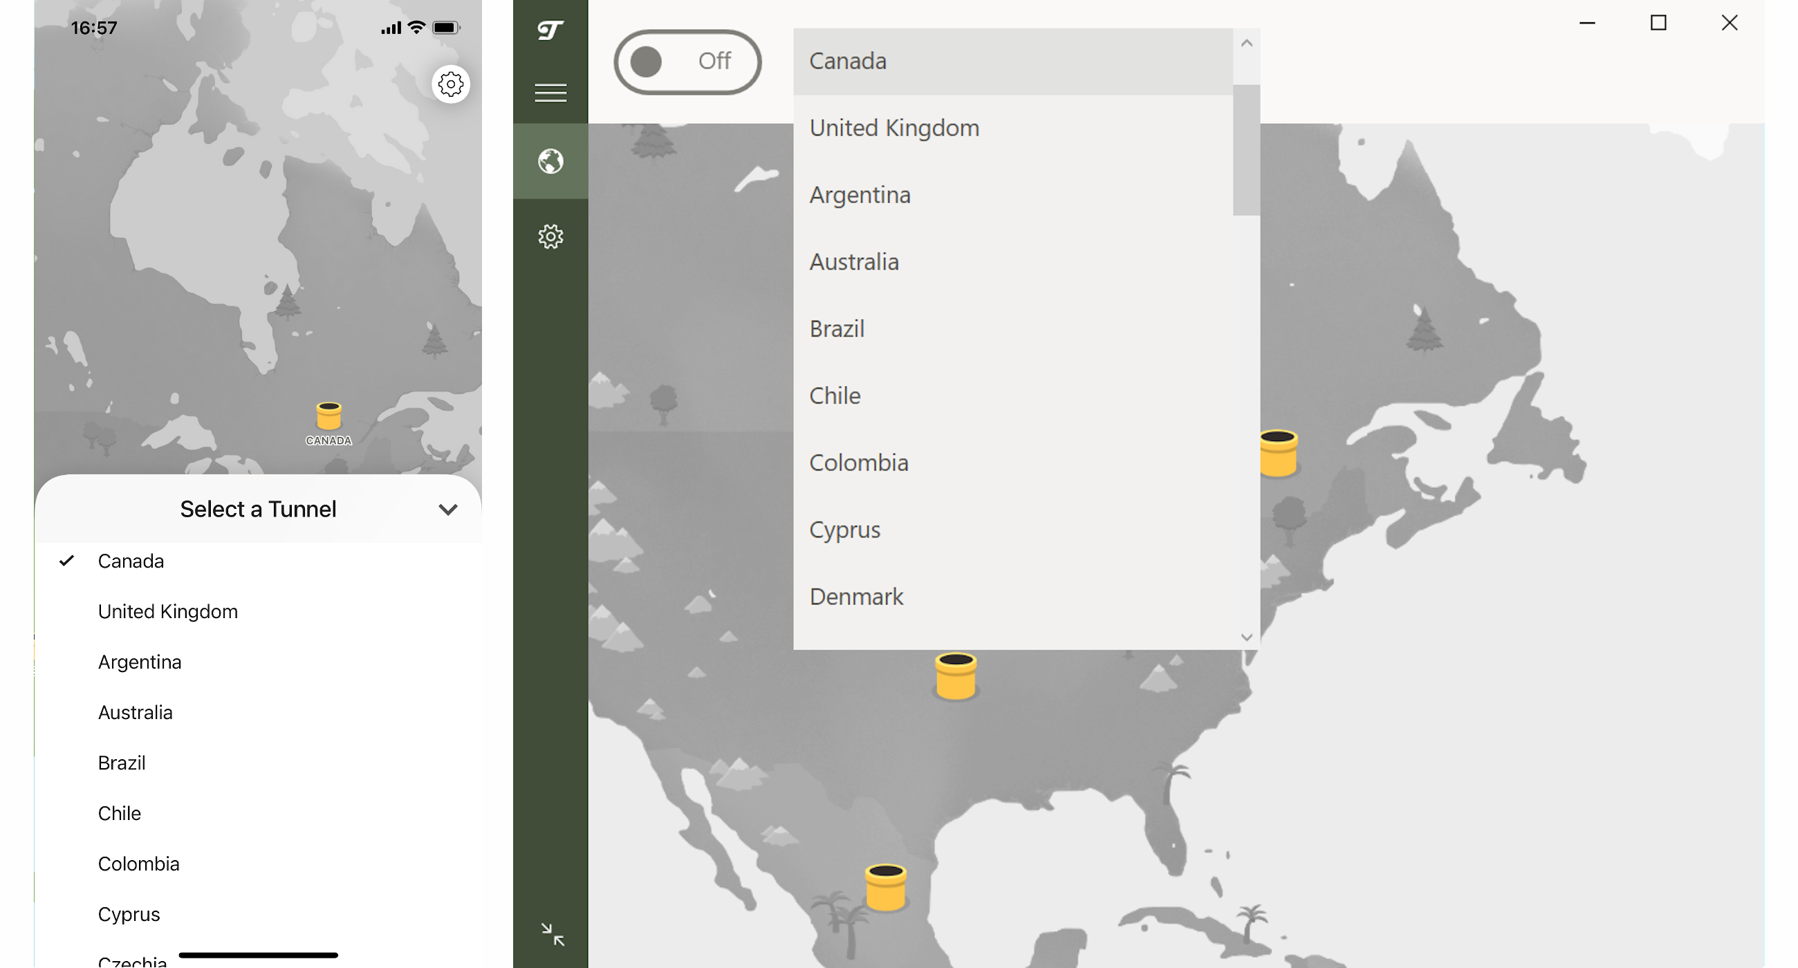Image resolution: width=1798 pixels, height=968 pixels.
Task: Click the collapse window arrows icon
Action: pos(552,933)
